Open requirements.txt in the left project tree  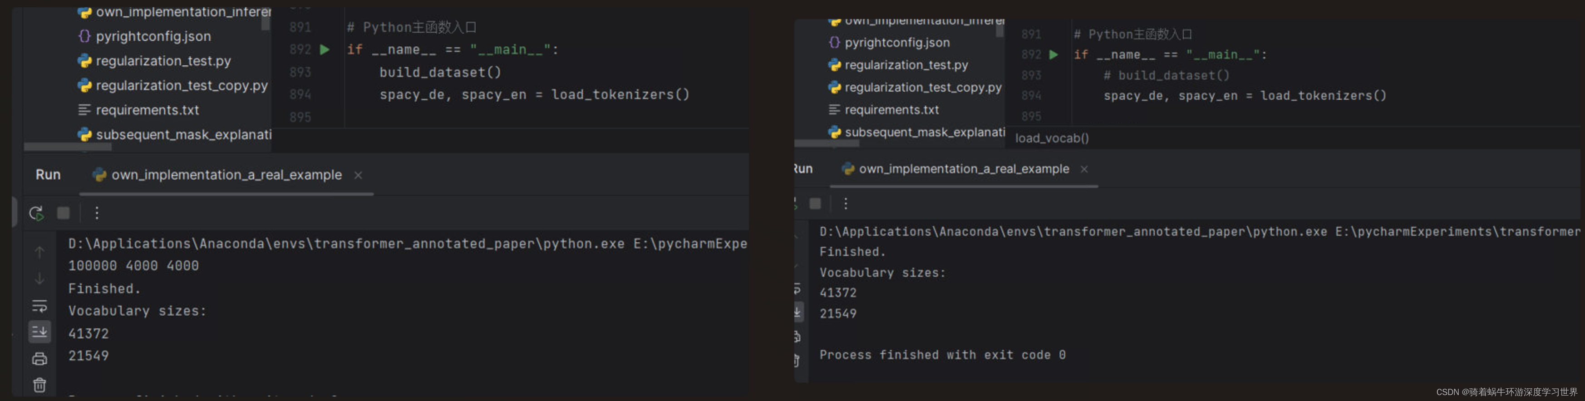[147, 110]
